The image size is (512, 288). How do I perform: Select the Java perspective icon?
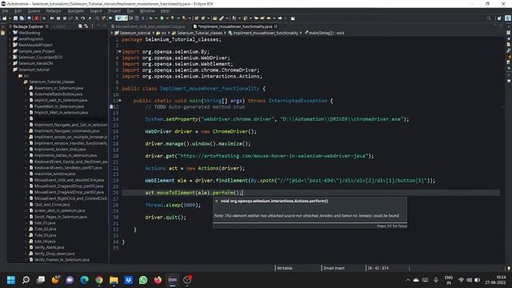508,18
